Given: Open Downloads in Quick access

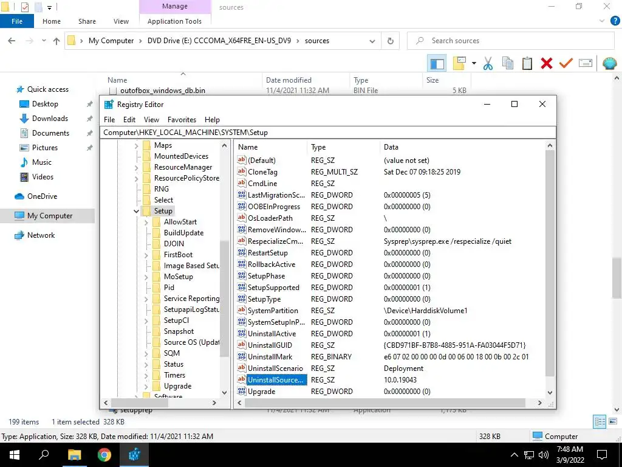Looking at the screenshot, I should click(50, 119).
